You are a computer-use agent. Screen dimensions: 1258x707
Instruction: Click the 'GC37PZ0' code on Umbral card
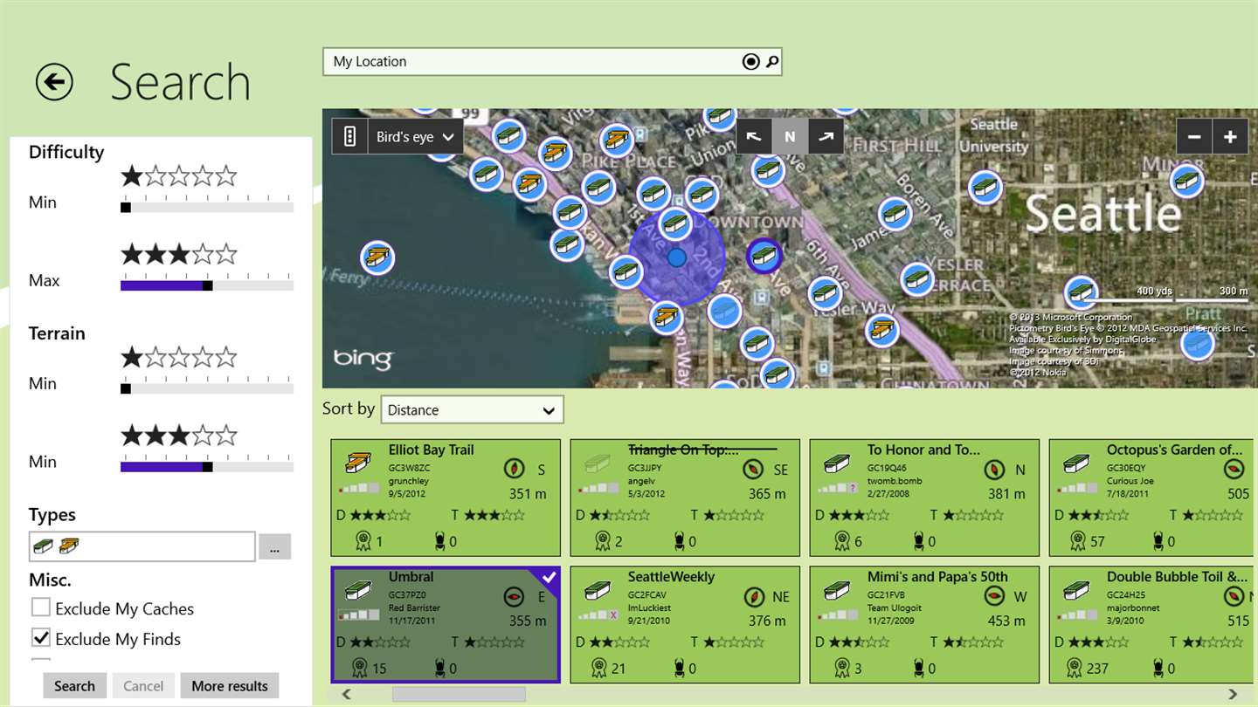pos(407,594)
